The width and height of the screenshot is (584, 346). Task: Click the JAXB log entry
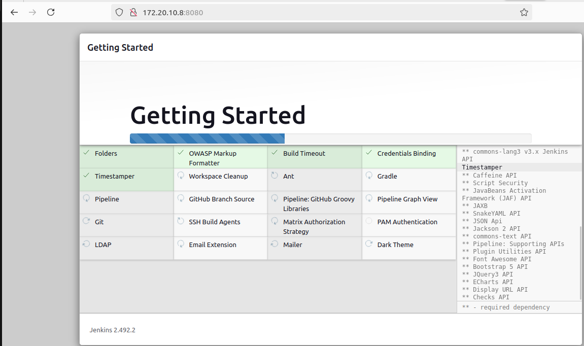pyautogui.click(x=474, y=205)
